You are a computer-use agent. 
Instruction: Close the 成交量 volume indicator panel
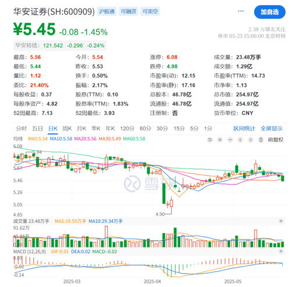point(281,221)
